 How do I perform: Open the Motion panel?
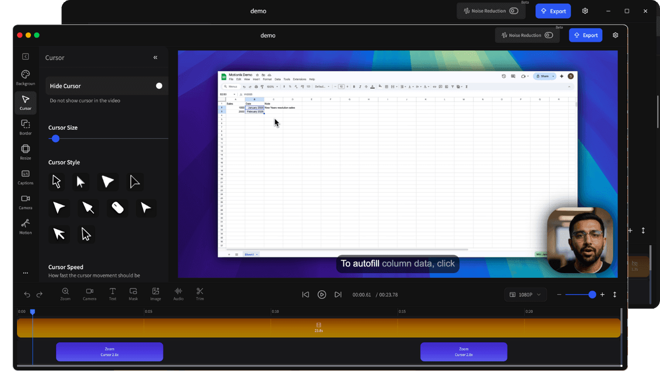tap(25, 227)
